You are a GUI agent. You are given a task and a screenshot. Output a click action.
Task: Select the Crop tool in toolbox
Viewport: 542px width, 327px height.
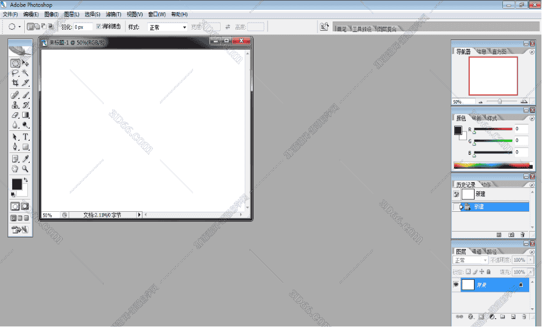(x=16, y=83)
